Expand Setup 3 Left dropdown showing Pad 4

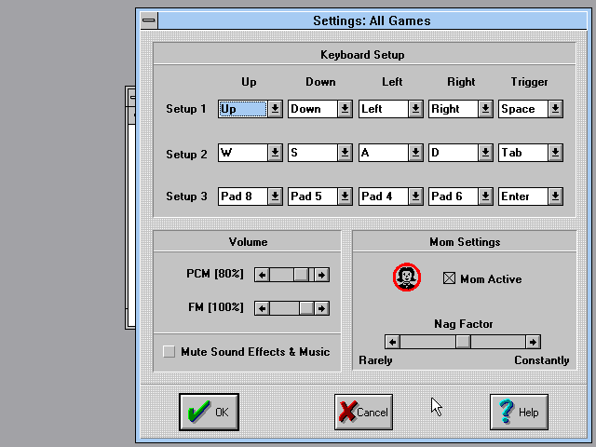pos(415,196)
